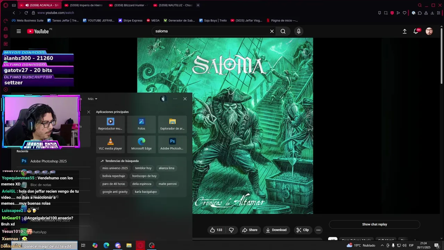Open Reproductor multimedia app tile

pos(110,124)
